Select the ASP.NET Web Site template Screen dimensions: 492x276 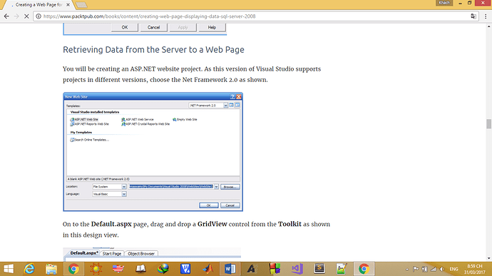tap(84, 119)
